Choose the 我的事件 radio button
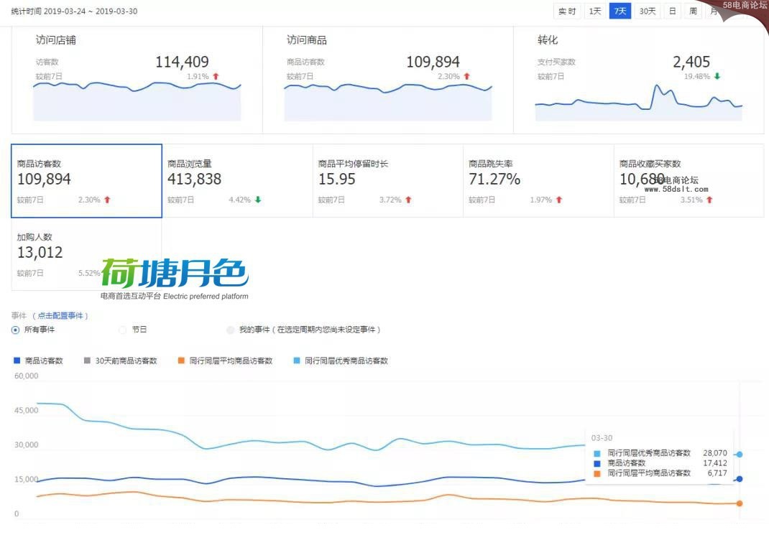Image resolution: width=769 pixels, height=540 pixels. 230,330
